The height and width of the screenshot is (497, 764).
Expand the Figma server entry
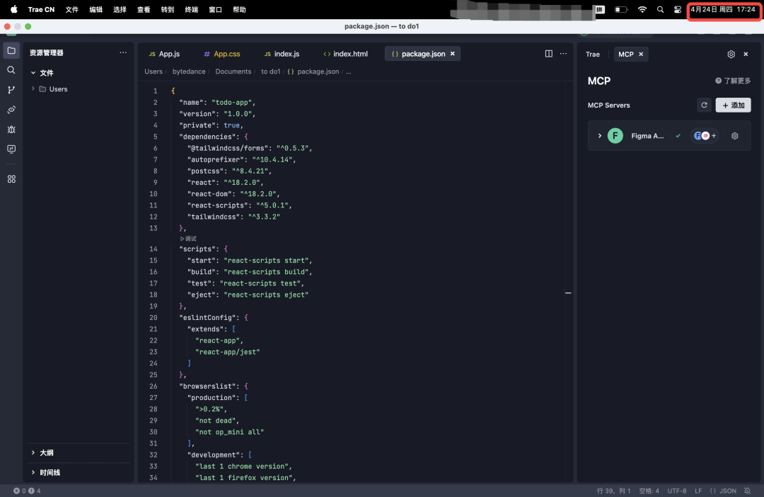click(600, 136)
